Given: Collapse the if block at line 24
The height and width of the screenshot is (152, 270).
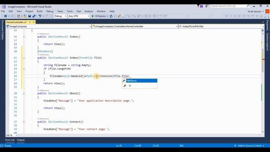Looking at the screenshot, I should [24, 69].
